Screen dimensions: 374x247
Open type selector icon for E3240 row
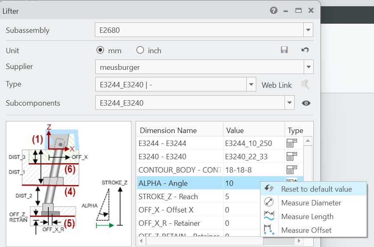click(292, 157)
